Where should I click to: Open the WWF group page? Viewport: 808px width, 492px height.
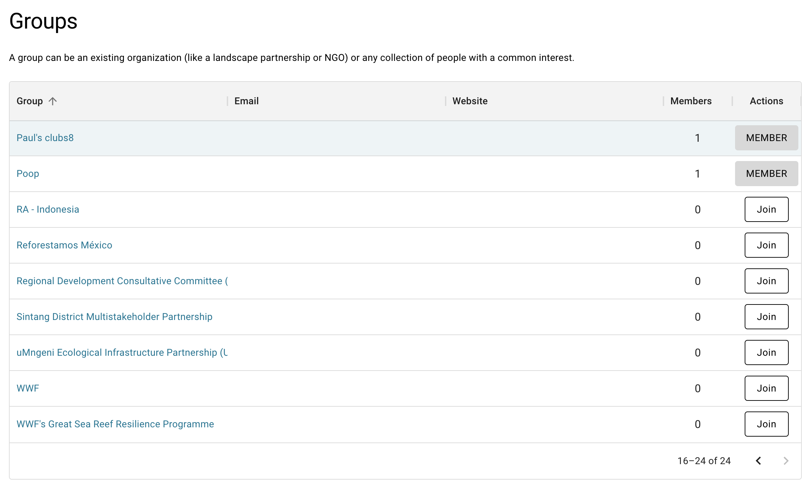(x=28, y=388)
